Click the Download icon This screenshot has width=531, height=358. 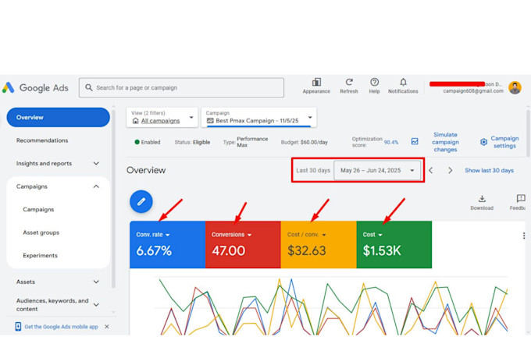(482, 199)
